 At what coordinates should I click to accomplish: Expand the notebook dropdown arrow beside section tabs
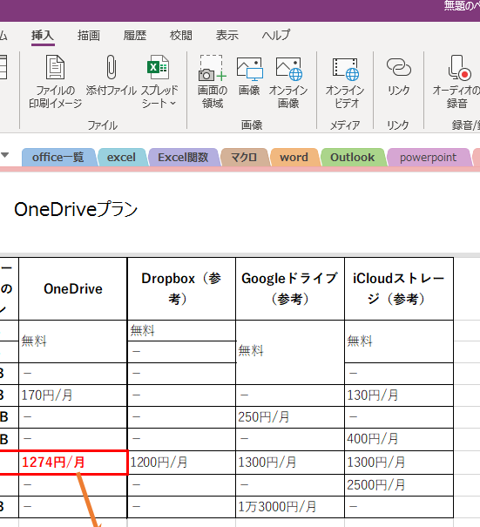click(x=4, y=155)
